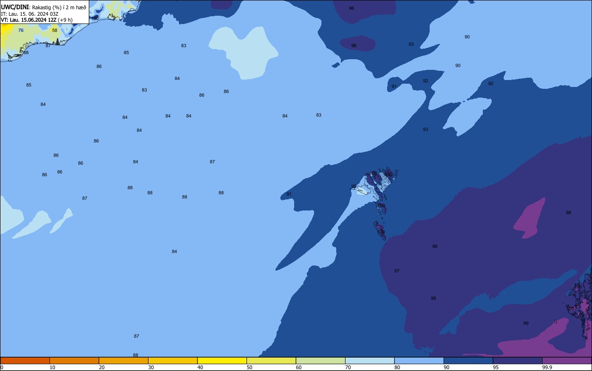Select the bright yellow 40–50 legend band
Viewport: 592px width, 371px height.
222,360
